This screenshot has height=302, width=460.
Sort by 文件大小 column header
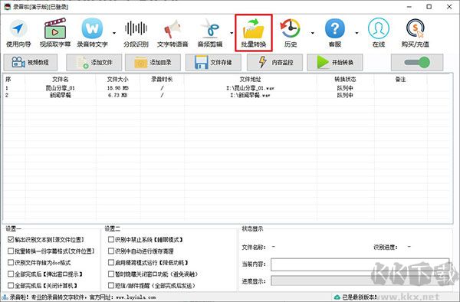click(x=117, y=79)
